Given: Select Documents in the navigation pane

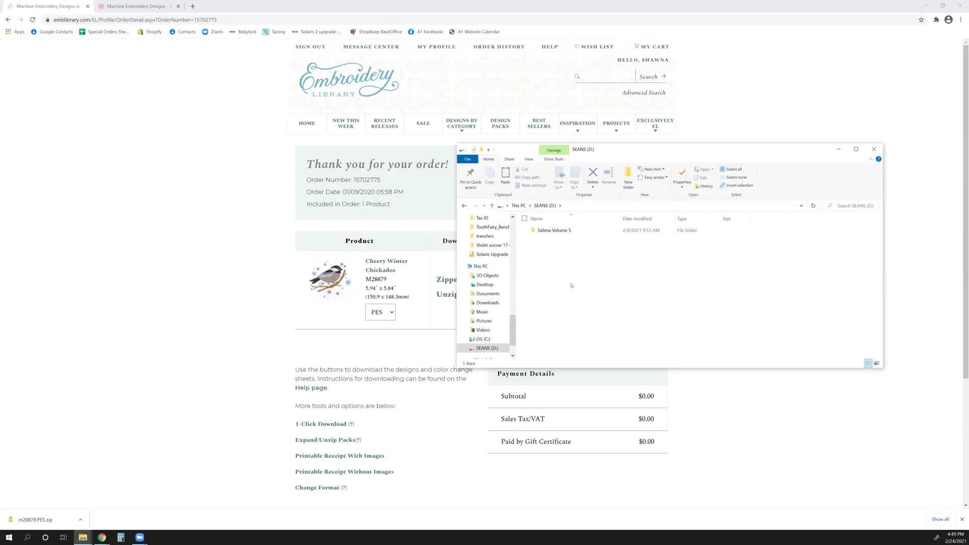Looking at the screenshot, I should [x=487, y=293].
